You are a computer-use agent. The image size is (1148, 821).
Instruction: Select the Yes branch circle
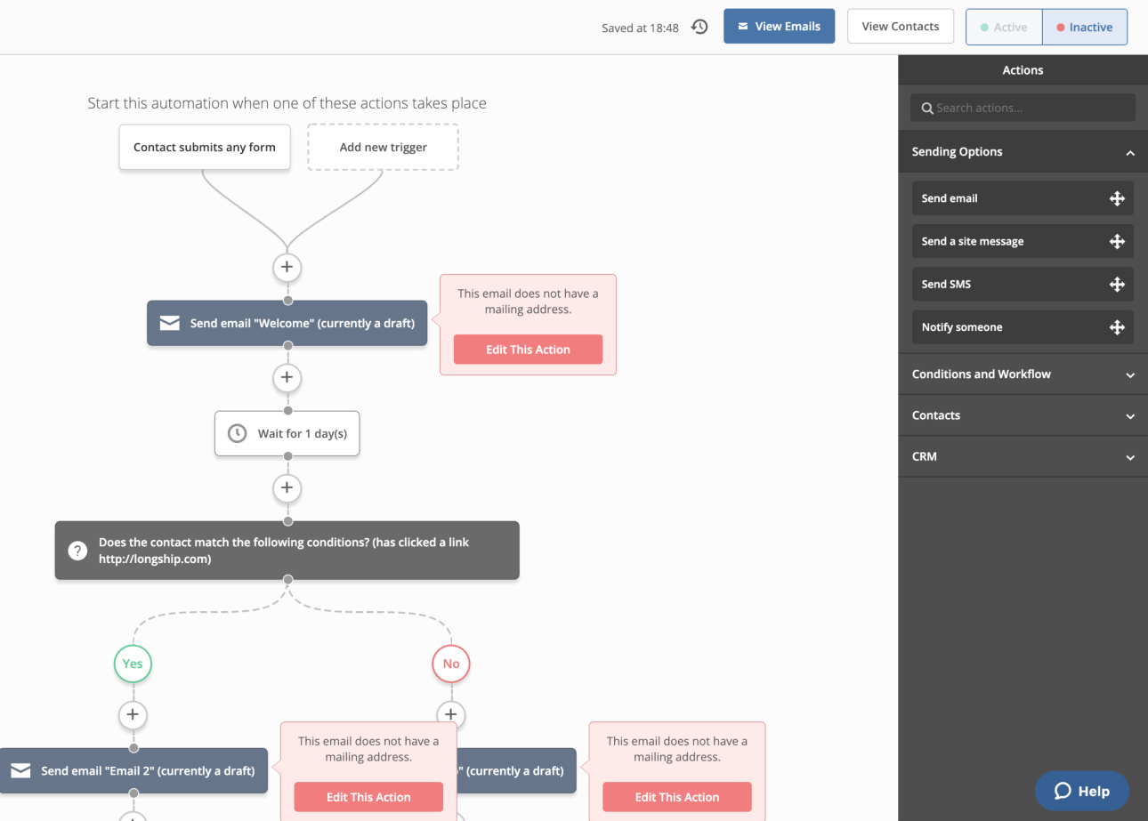click(133, 664)
